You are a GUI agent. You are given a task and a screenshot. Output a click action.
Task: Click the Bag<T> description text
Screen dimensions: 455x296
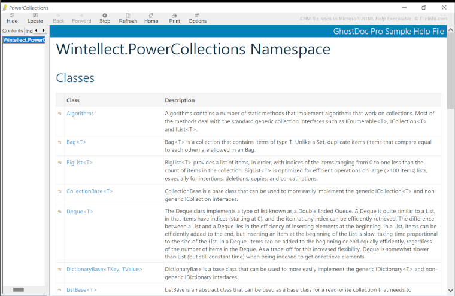coord(298,146)
